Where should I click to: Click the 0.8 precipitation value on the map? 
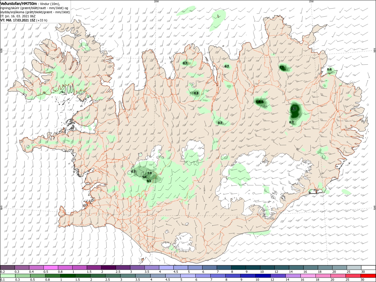[196, 93]
